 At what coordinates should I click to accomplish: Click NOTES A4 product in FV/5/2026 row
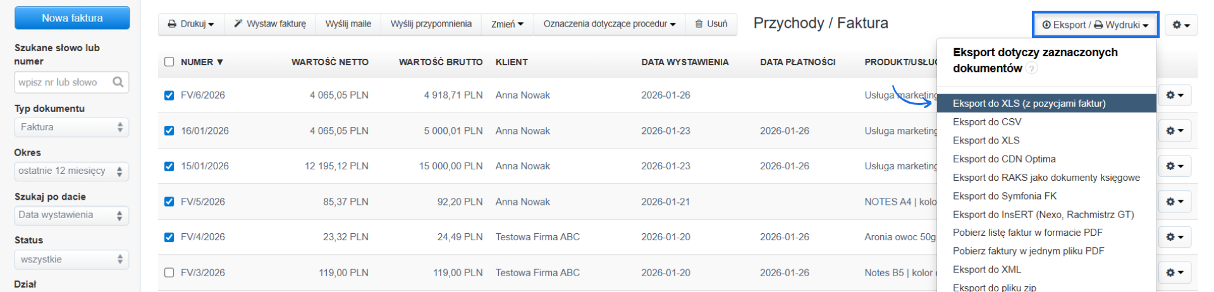(900, 202)
